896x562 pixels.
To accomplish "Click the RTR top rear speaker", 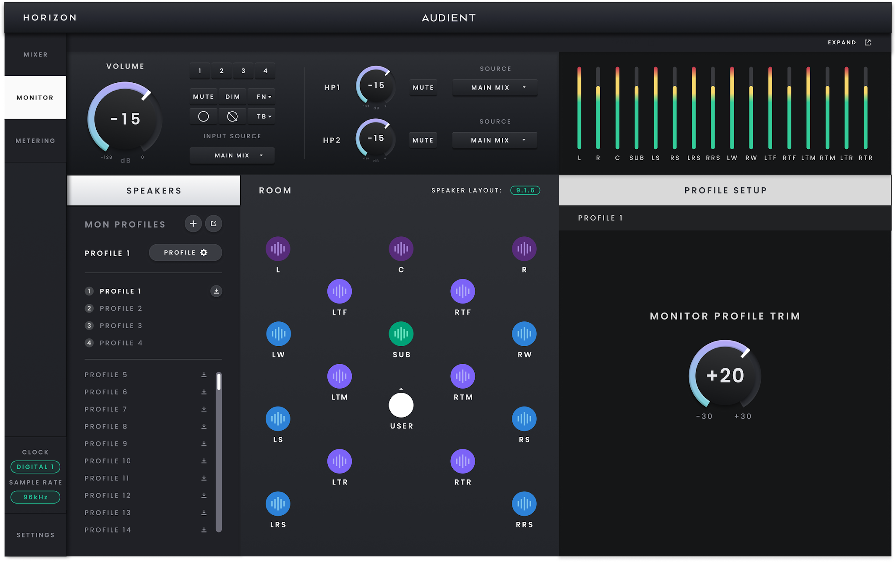I will (x=462, y=461).
